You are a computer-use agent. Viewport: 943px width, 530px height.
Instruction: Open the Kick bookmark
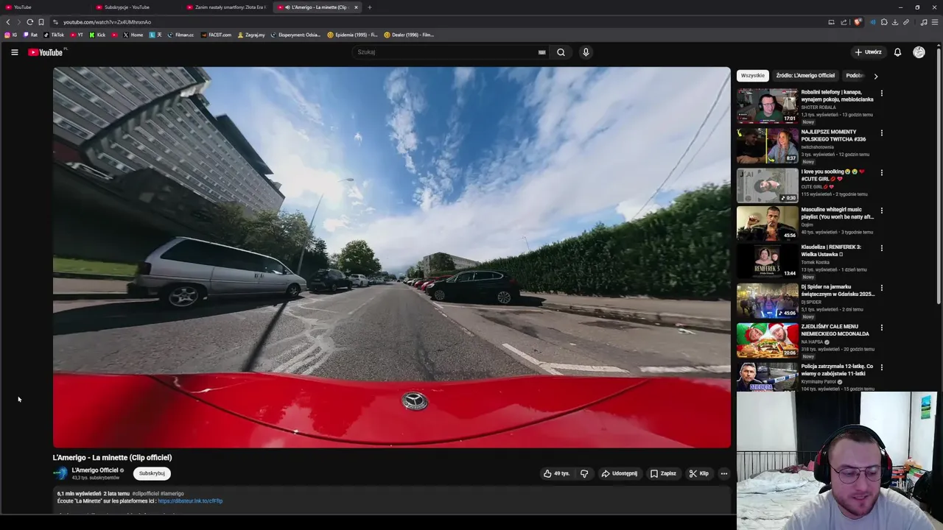[x=98, y=35]
